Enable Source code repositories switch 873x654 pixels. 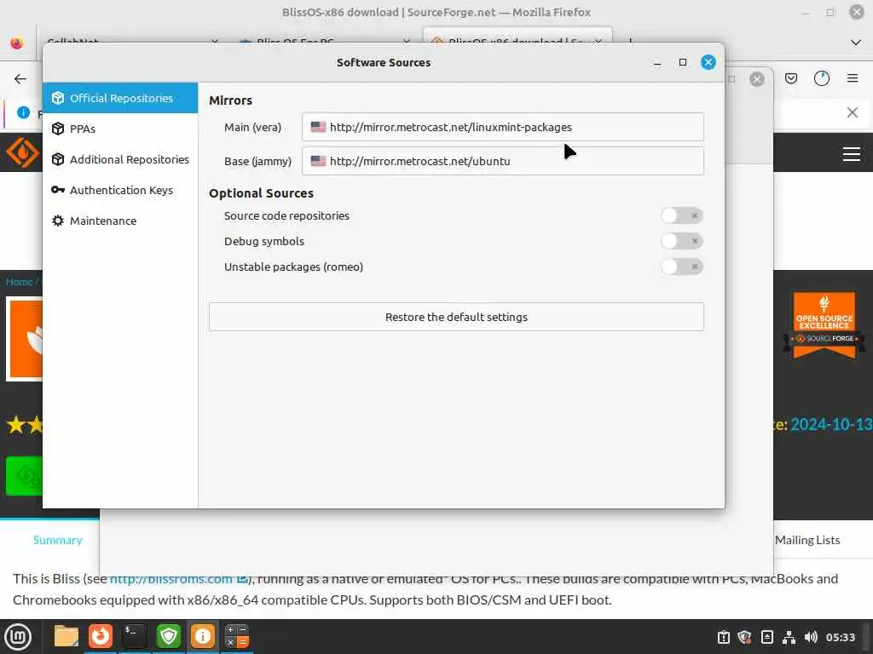point(682,215)
